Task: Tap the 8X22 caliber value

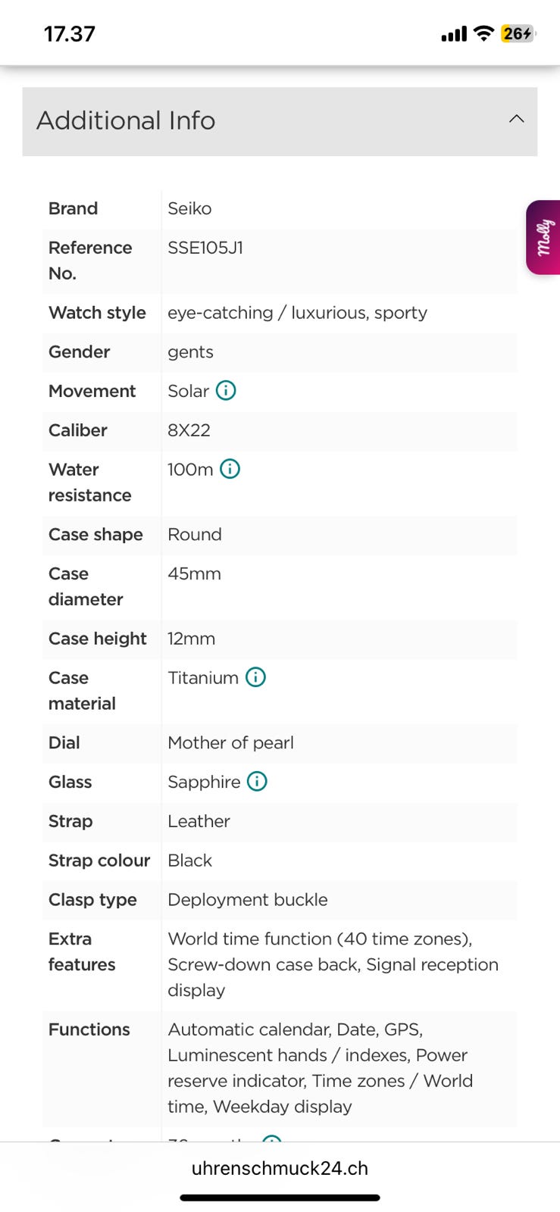Action: pyautogui.click(x=189, y=430)
